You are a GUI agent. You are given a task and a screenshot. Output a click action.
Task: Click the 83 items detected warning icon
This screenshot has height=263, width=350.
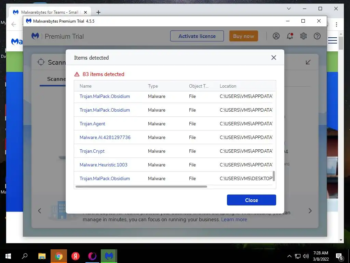[77, 74]
